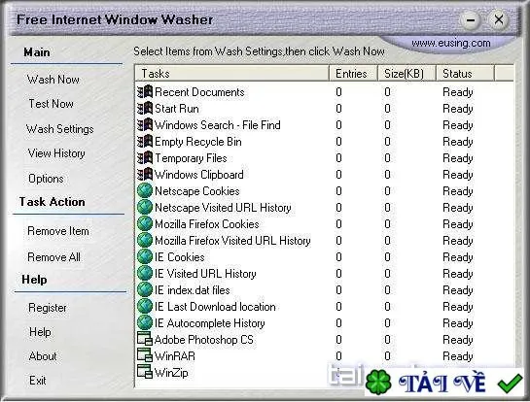Screen dimensions: 530x402
Task: Click the IE index.dat files globe icon
Action: pos(145,290)
